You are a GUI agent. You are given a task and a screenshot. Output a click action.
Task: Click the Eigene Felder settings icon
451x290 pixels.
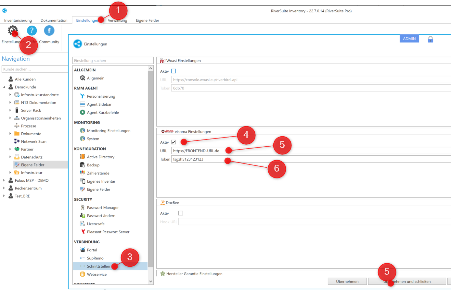(x=83, y=189)
